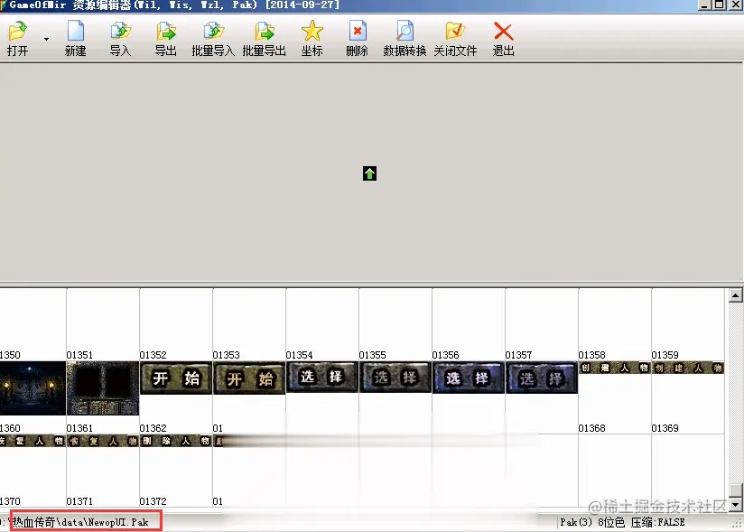Click the 删除 delete icon
The image size is (744, 532).
click(358, 39)
